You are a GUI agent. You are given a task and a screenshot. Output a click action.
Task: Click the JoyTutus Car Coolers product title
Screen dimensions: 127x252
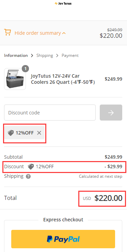click(63, 79)
